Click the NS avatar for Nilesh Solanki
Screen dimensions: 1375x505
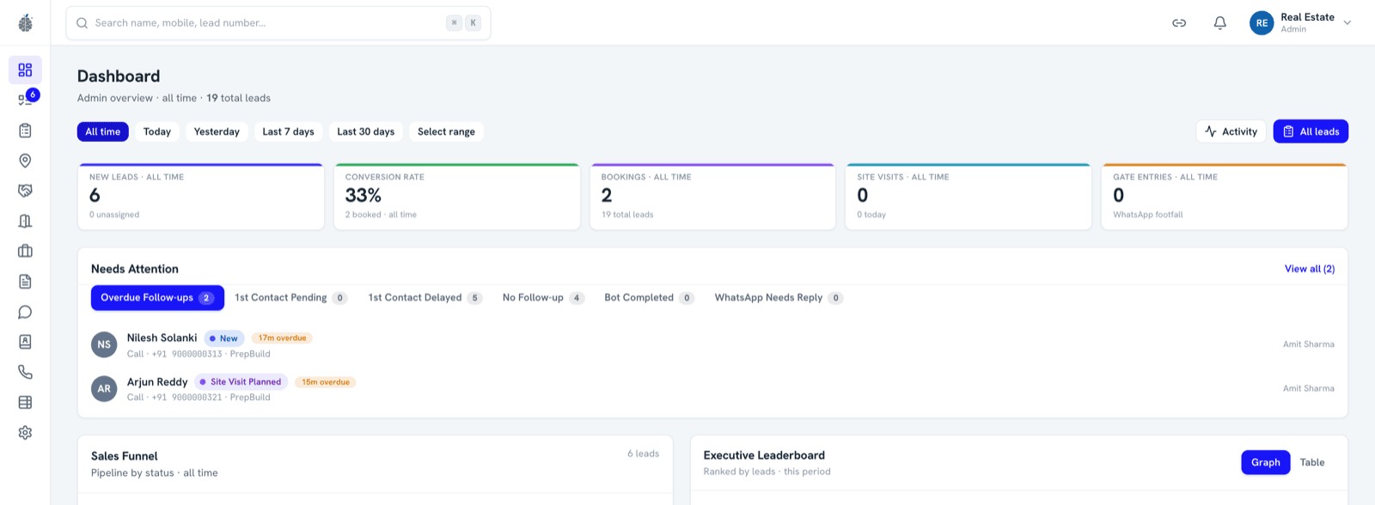click(104, 344)
